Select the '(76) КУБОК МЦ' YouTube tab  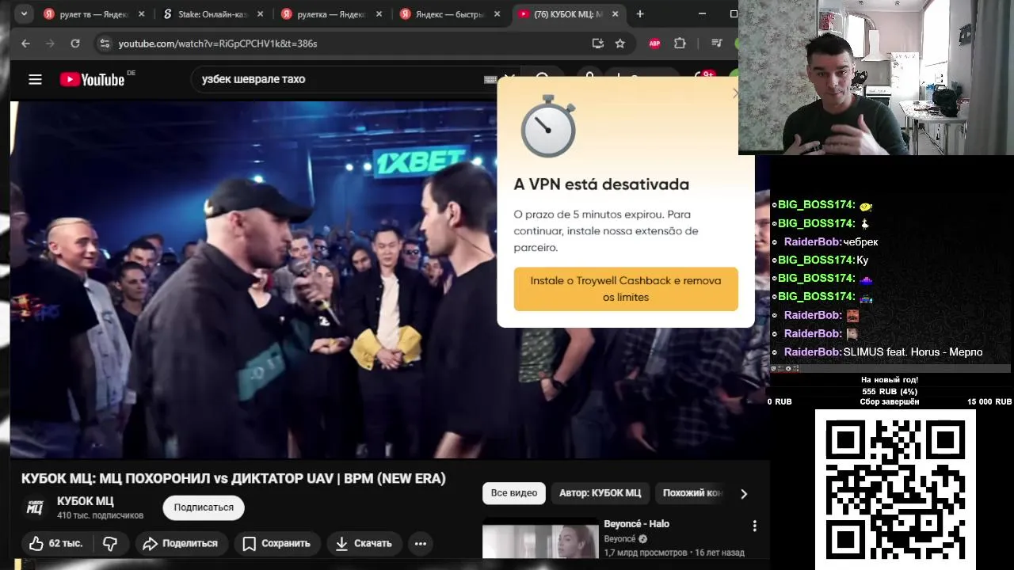tap(570, 14)
